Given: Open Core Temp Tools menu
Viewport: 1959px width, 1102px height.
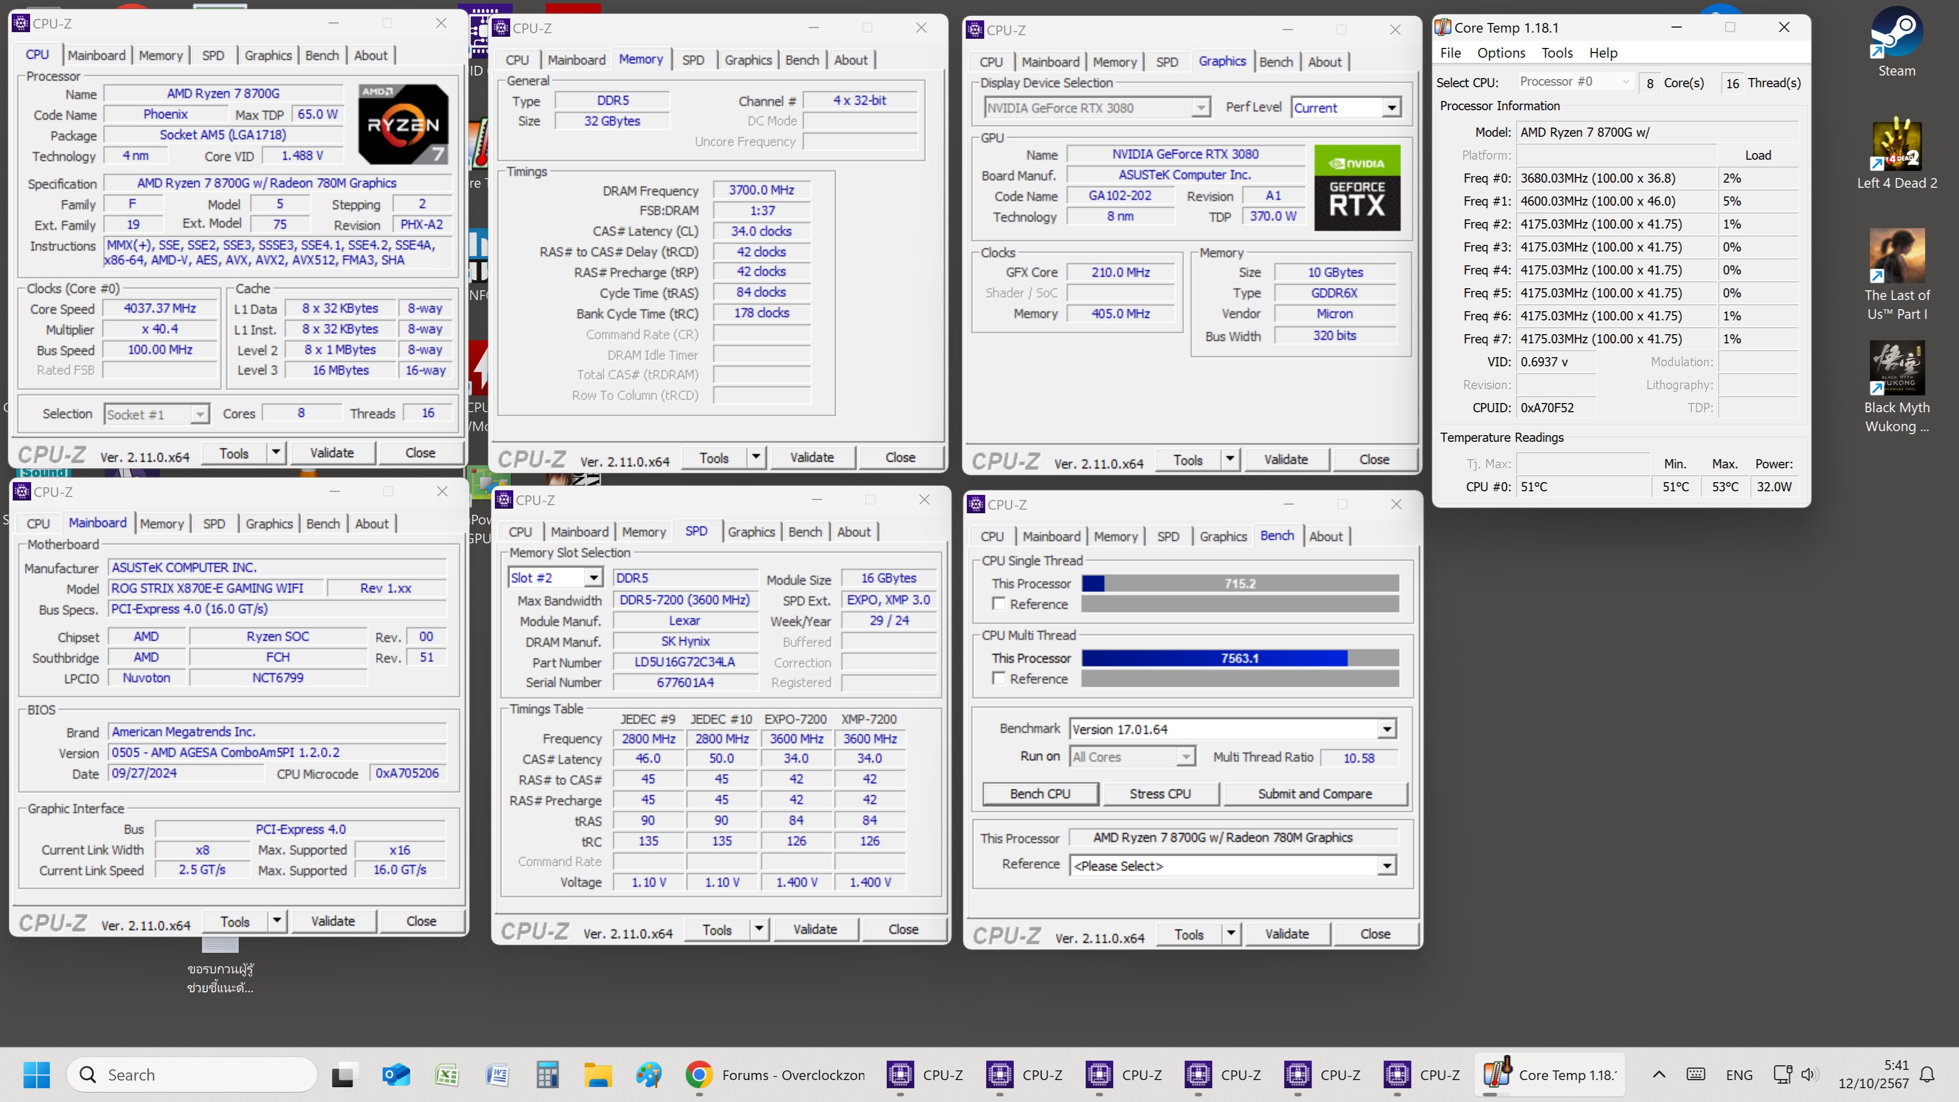Looking at the screenshot, I should pyautogui.click(x=1556, y=53).
